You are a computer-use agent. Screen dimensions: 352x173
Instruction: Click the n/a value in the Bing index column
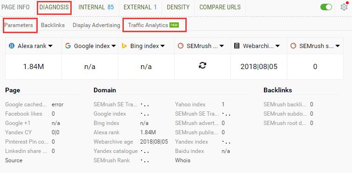(x=146, y=67)
